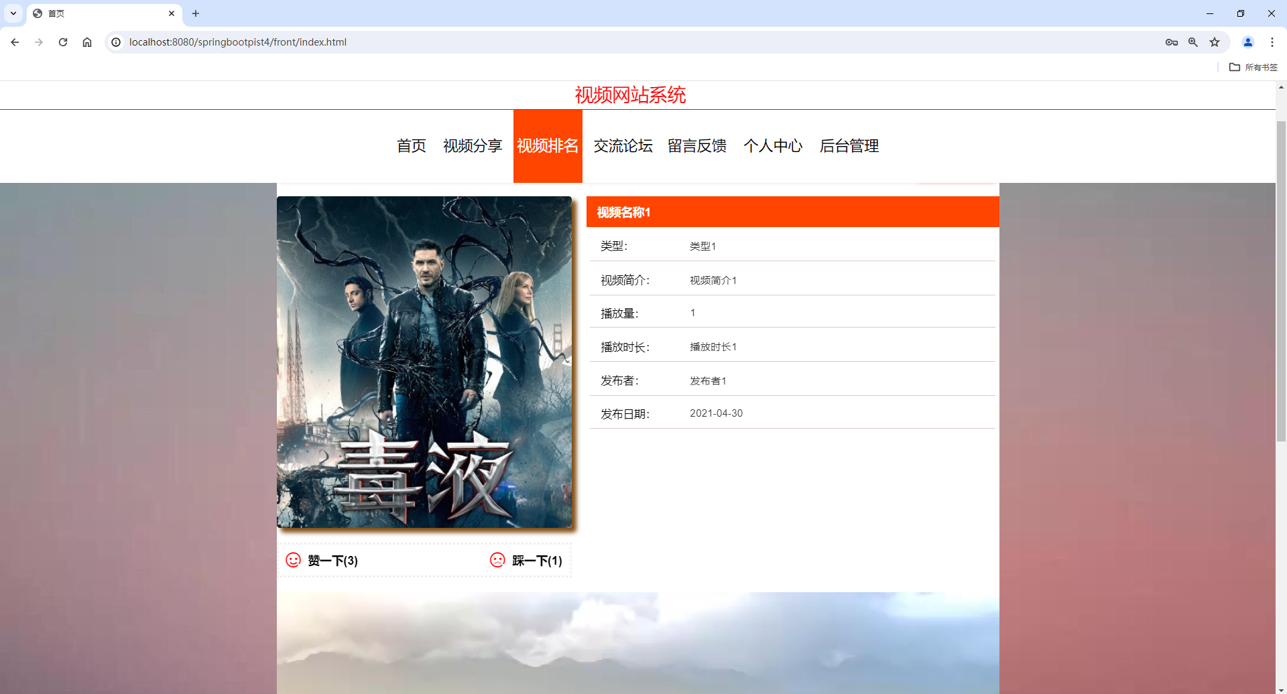This screenshot has height=694, width=1287.
Task: Go to 首页 in the site navigation
Action: (x=412, y=146)
